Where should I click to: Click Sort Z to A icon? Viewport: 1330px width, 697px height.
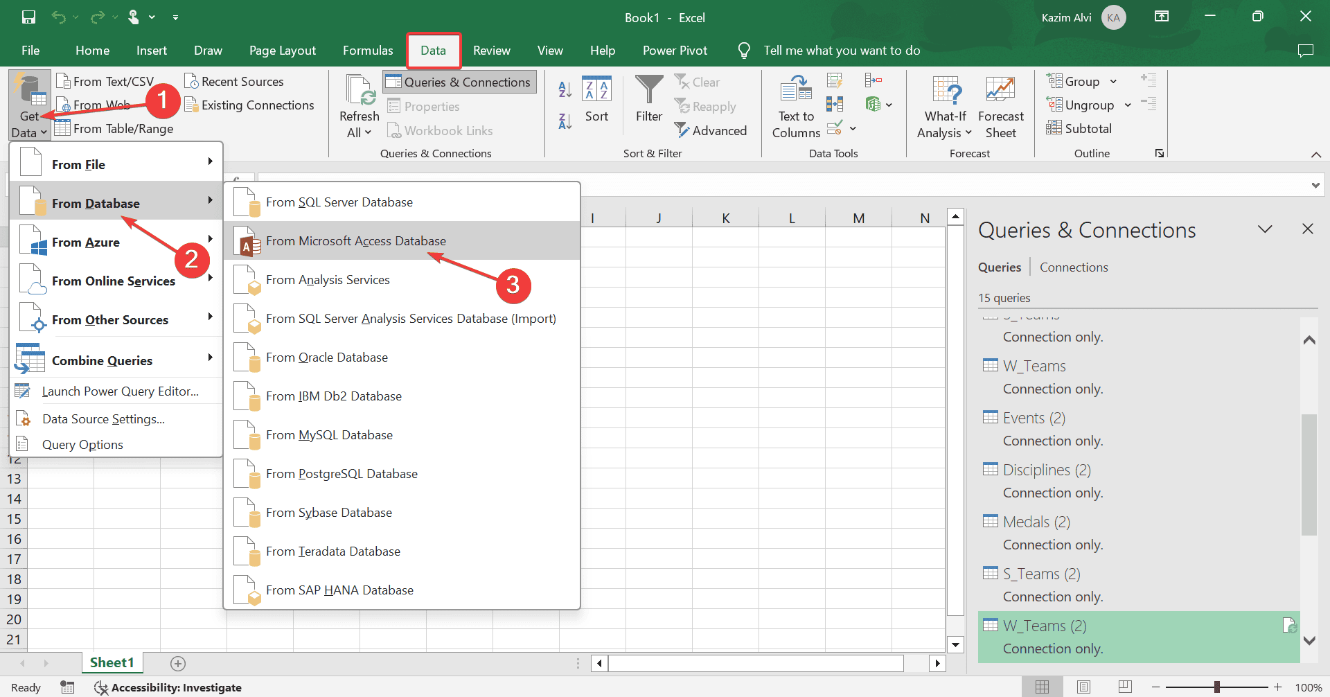click(x=565, y=121)
